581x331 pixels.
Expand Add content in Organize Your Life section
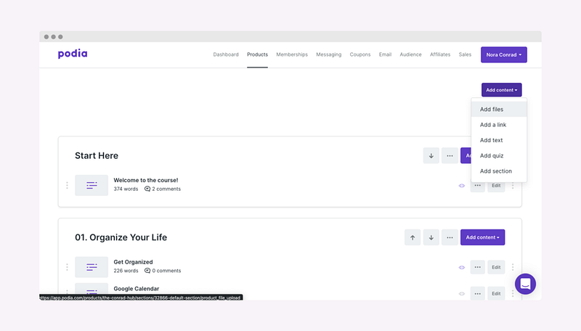click(482, 237)
